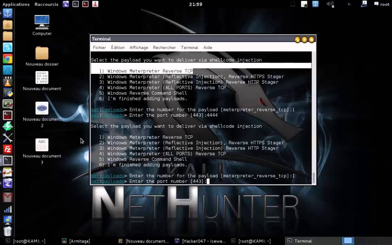The height and width of the screenshot is (245, 392).
Task: Close the Terminal window
Action: (x=311, y=39)
